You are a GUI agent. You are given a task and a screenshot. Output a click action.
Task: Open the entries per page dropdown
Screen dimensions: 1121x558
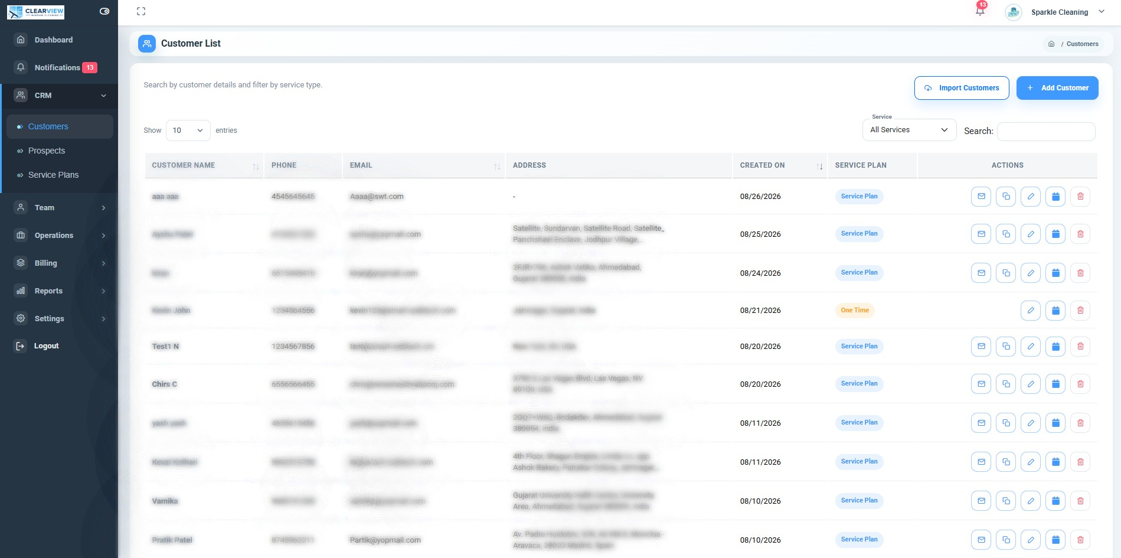click(188, 130)
